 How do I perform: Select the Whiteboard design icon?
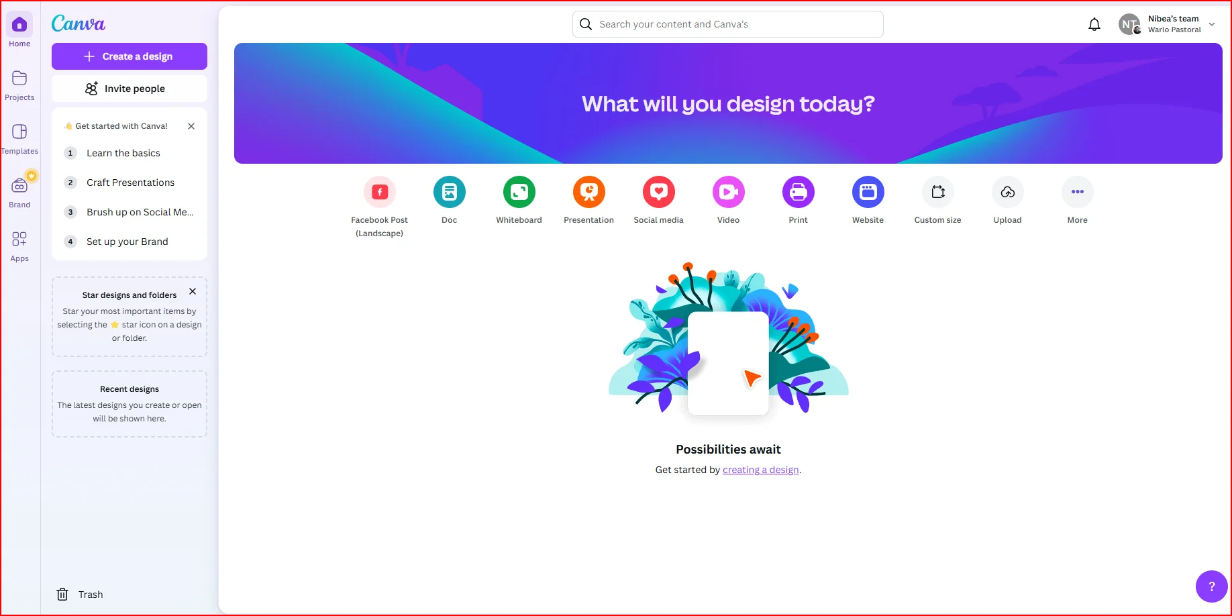(x=519, y=193)
